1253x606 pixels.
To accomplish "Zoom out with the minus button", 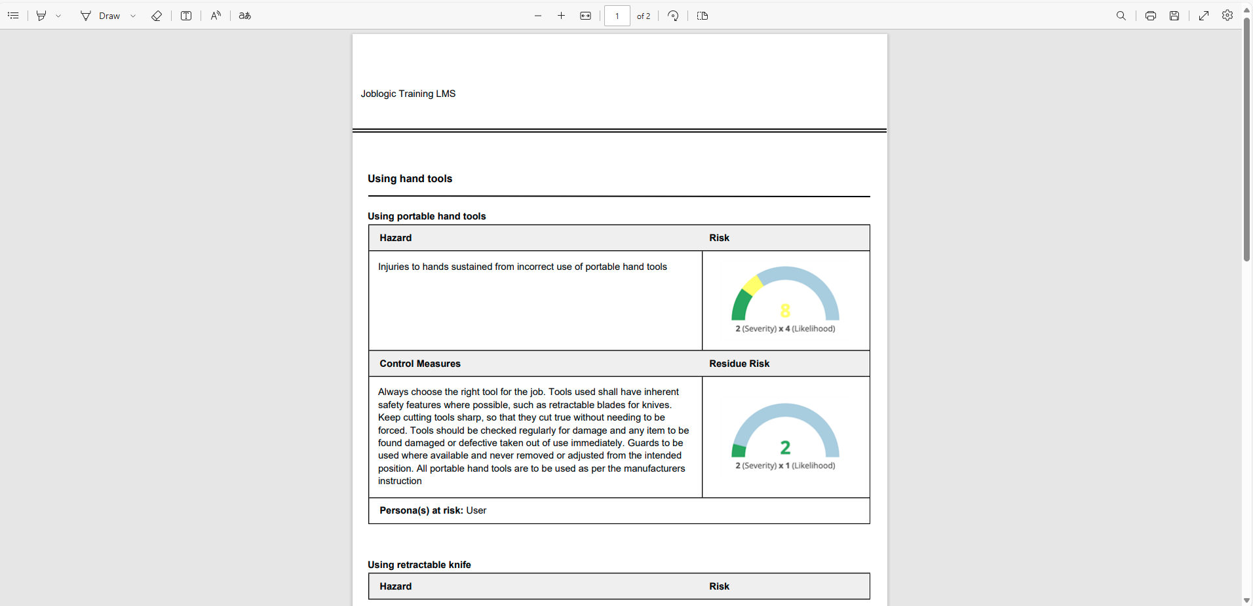I will [x=538, y=16].
